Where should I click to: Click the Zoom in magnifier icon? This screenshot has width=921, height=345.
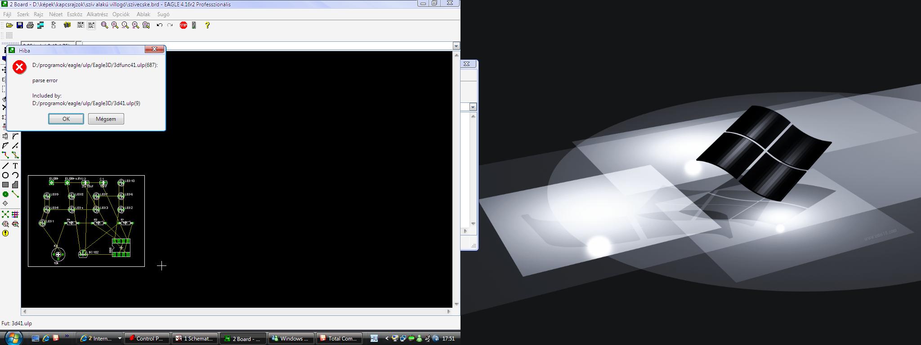pyautogui.click(x=115, y=25)
